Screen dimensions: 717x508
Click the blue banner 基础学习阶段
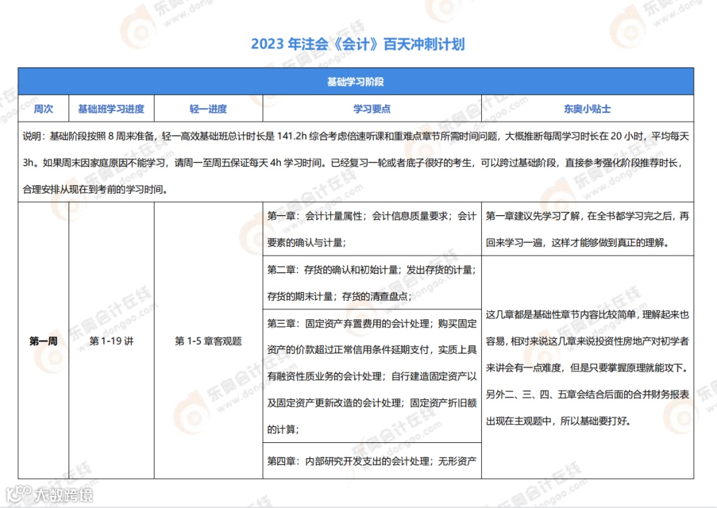[x=356, y=82]
